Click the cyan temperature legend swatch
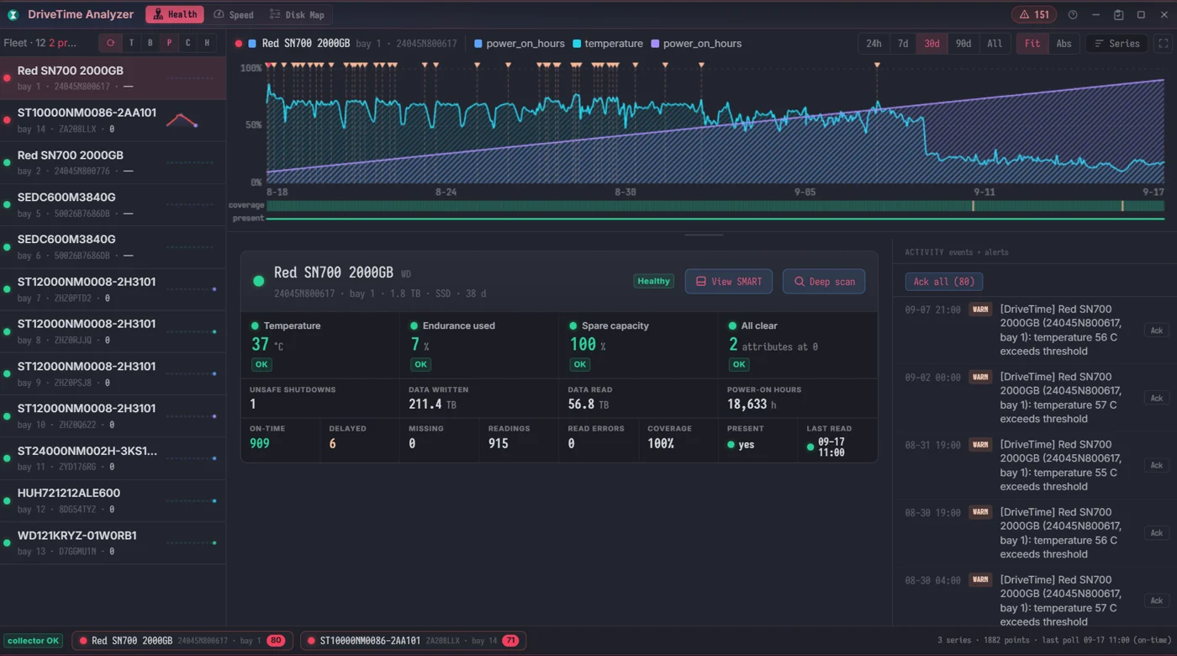The height and width of the screenshot is (656, 1177). [577, 44]
